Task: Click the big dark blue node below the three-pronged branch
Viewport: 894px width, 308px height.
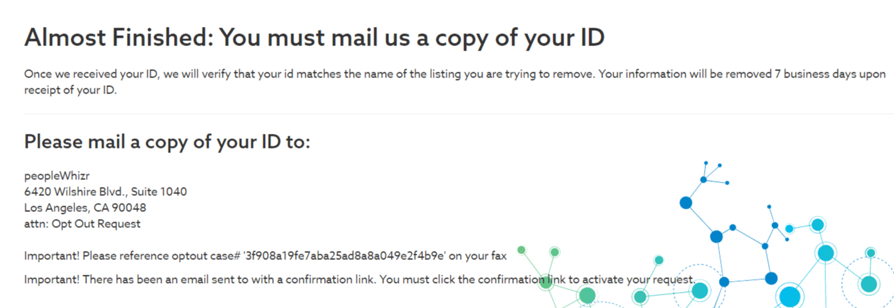Action: click(685, 203)
